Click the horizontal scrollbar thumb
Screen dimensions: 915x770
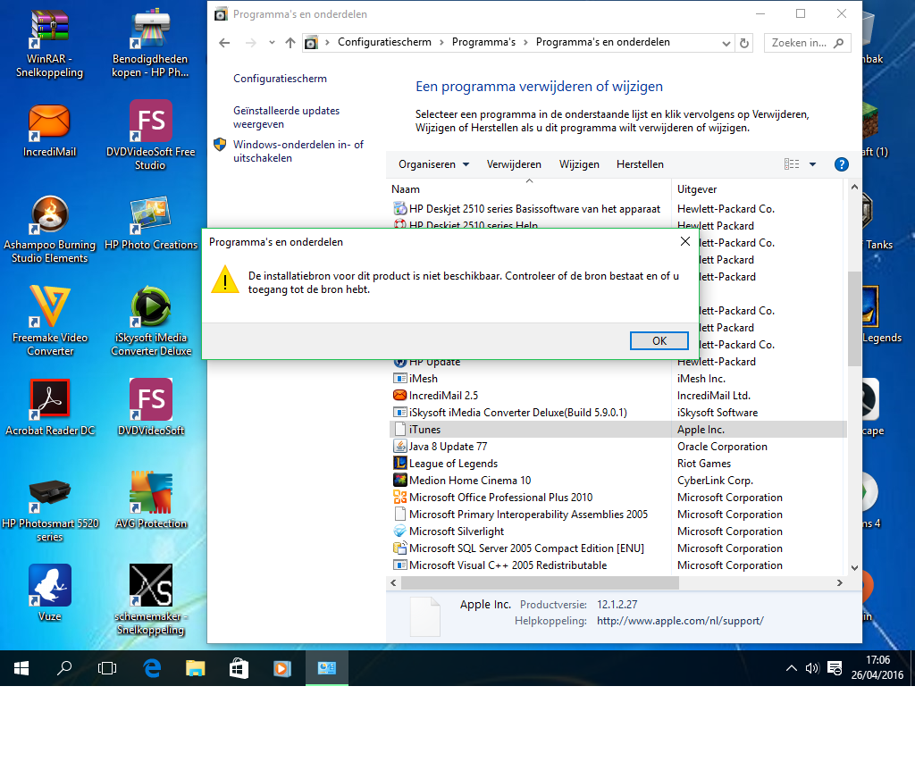(540, 582)
